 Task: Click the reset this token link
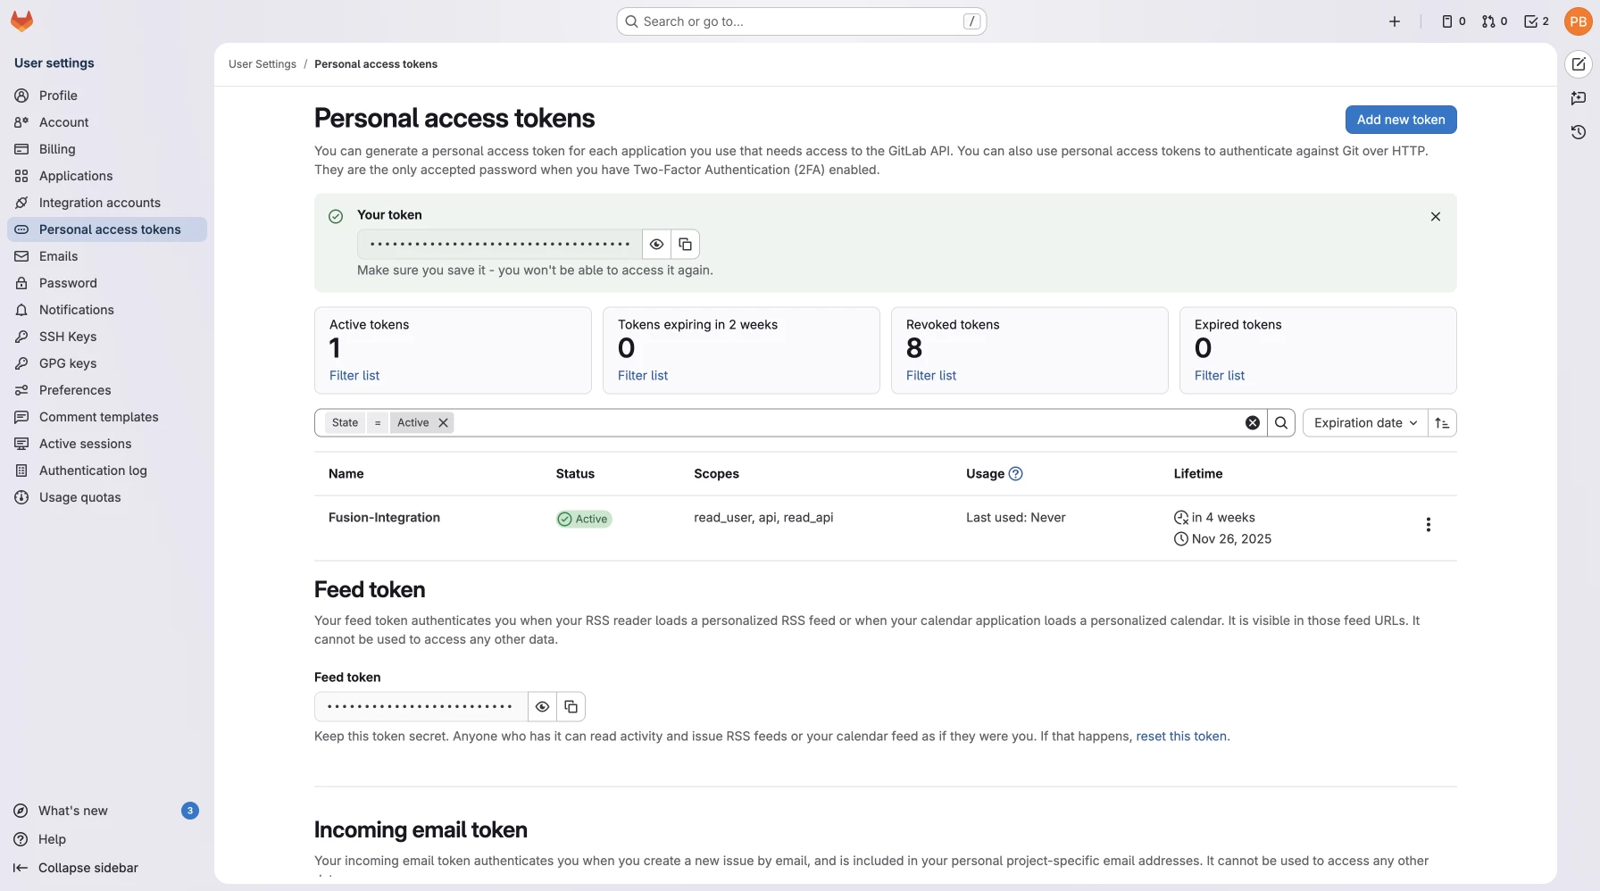coord(1180,737)
